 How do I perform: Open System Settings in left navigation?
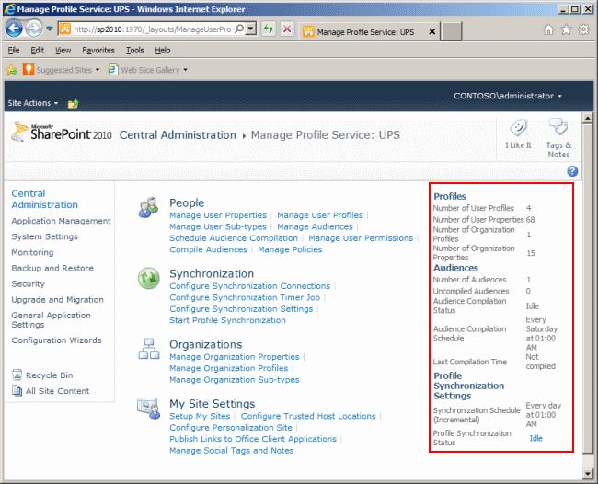(45, 236)
